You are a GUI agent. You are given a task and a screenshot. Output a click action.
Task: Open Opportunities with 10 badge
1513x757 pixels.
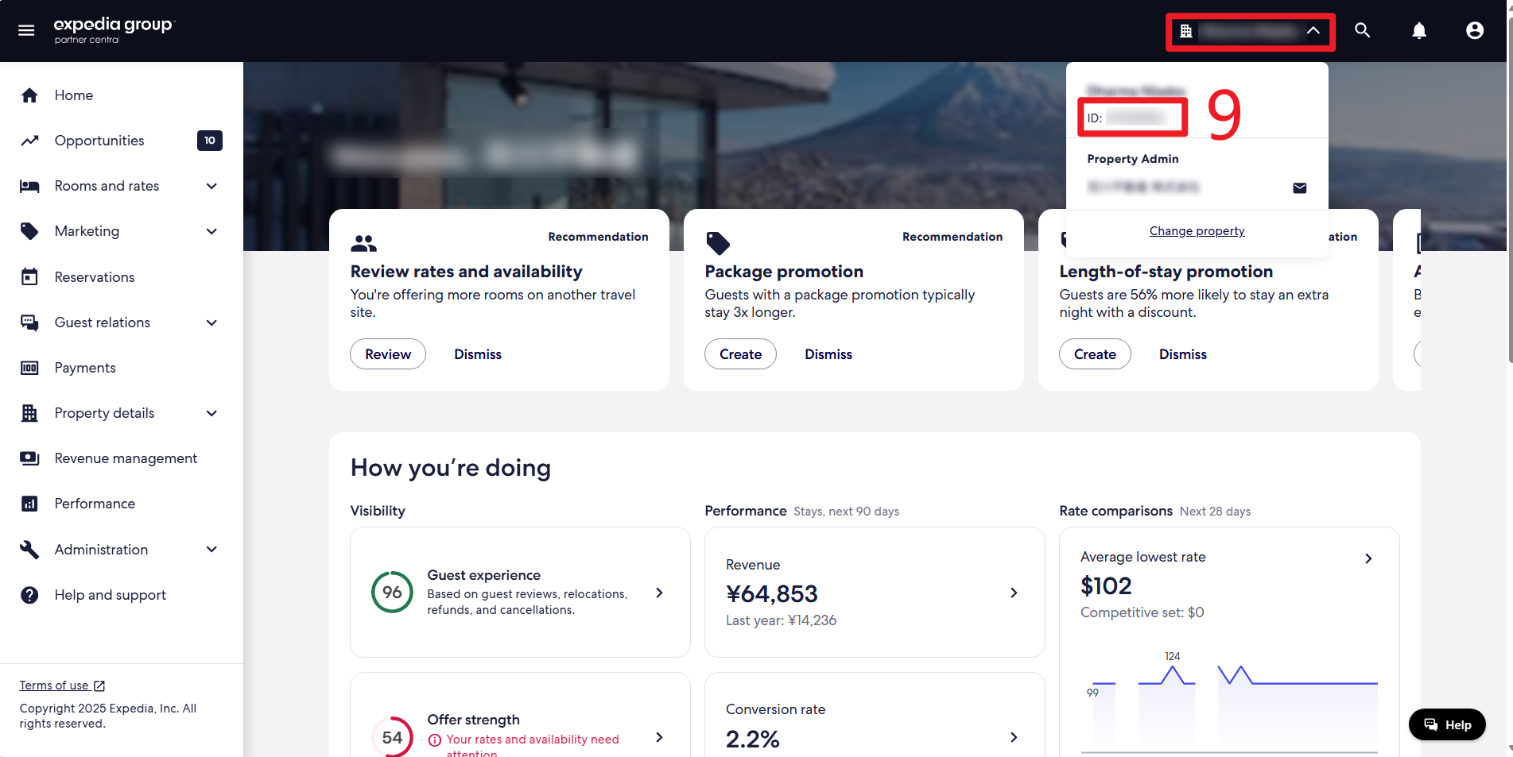pyautogui.click(x=99, y=141)
